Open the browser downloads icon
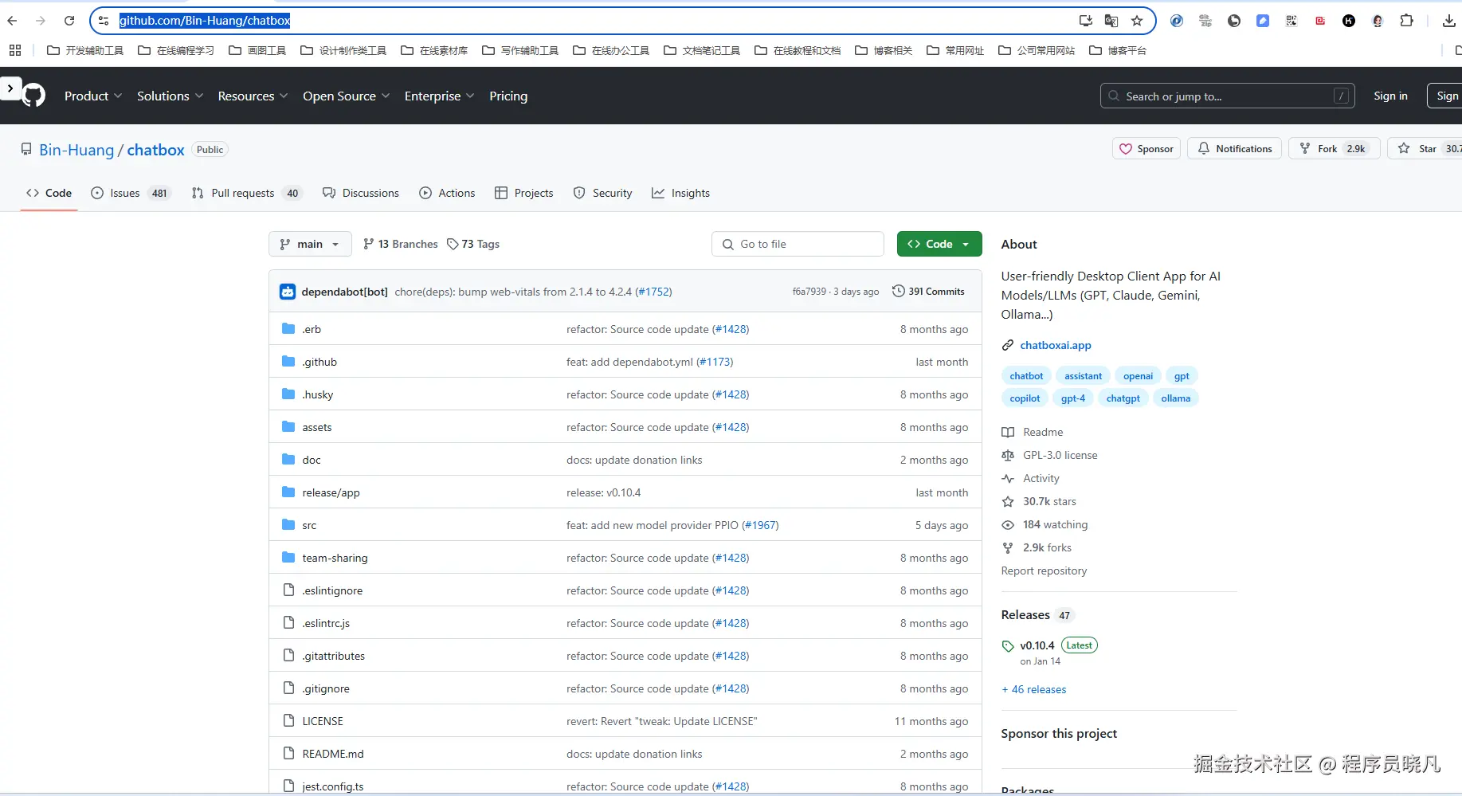The width and height of the screenshot is (1462, 796). coord(1449,21)
